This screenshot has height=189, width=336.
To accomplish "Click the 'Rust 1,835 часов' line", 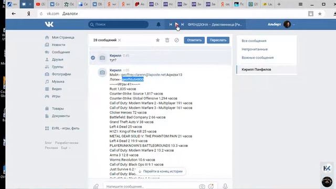I will coord(122,89).
